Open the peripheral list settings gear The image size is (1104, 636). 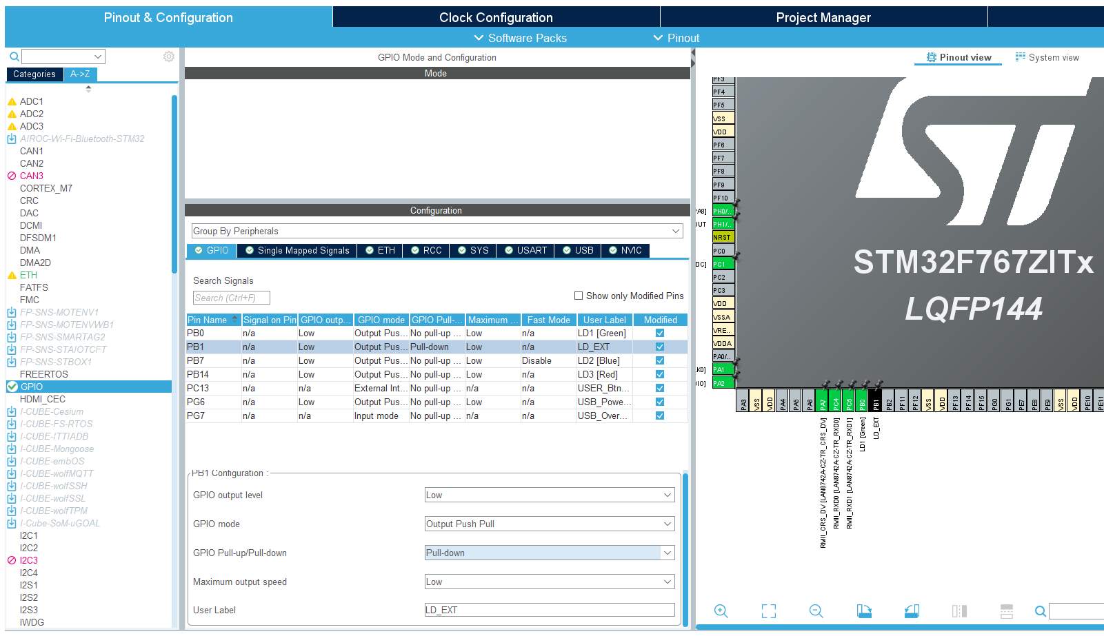click(169, 57)
